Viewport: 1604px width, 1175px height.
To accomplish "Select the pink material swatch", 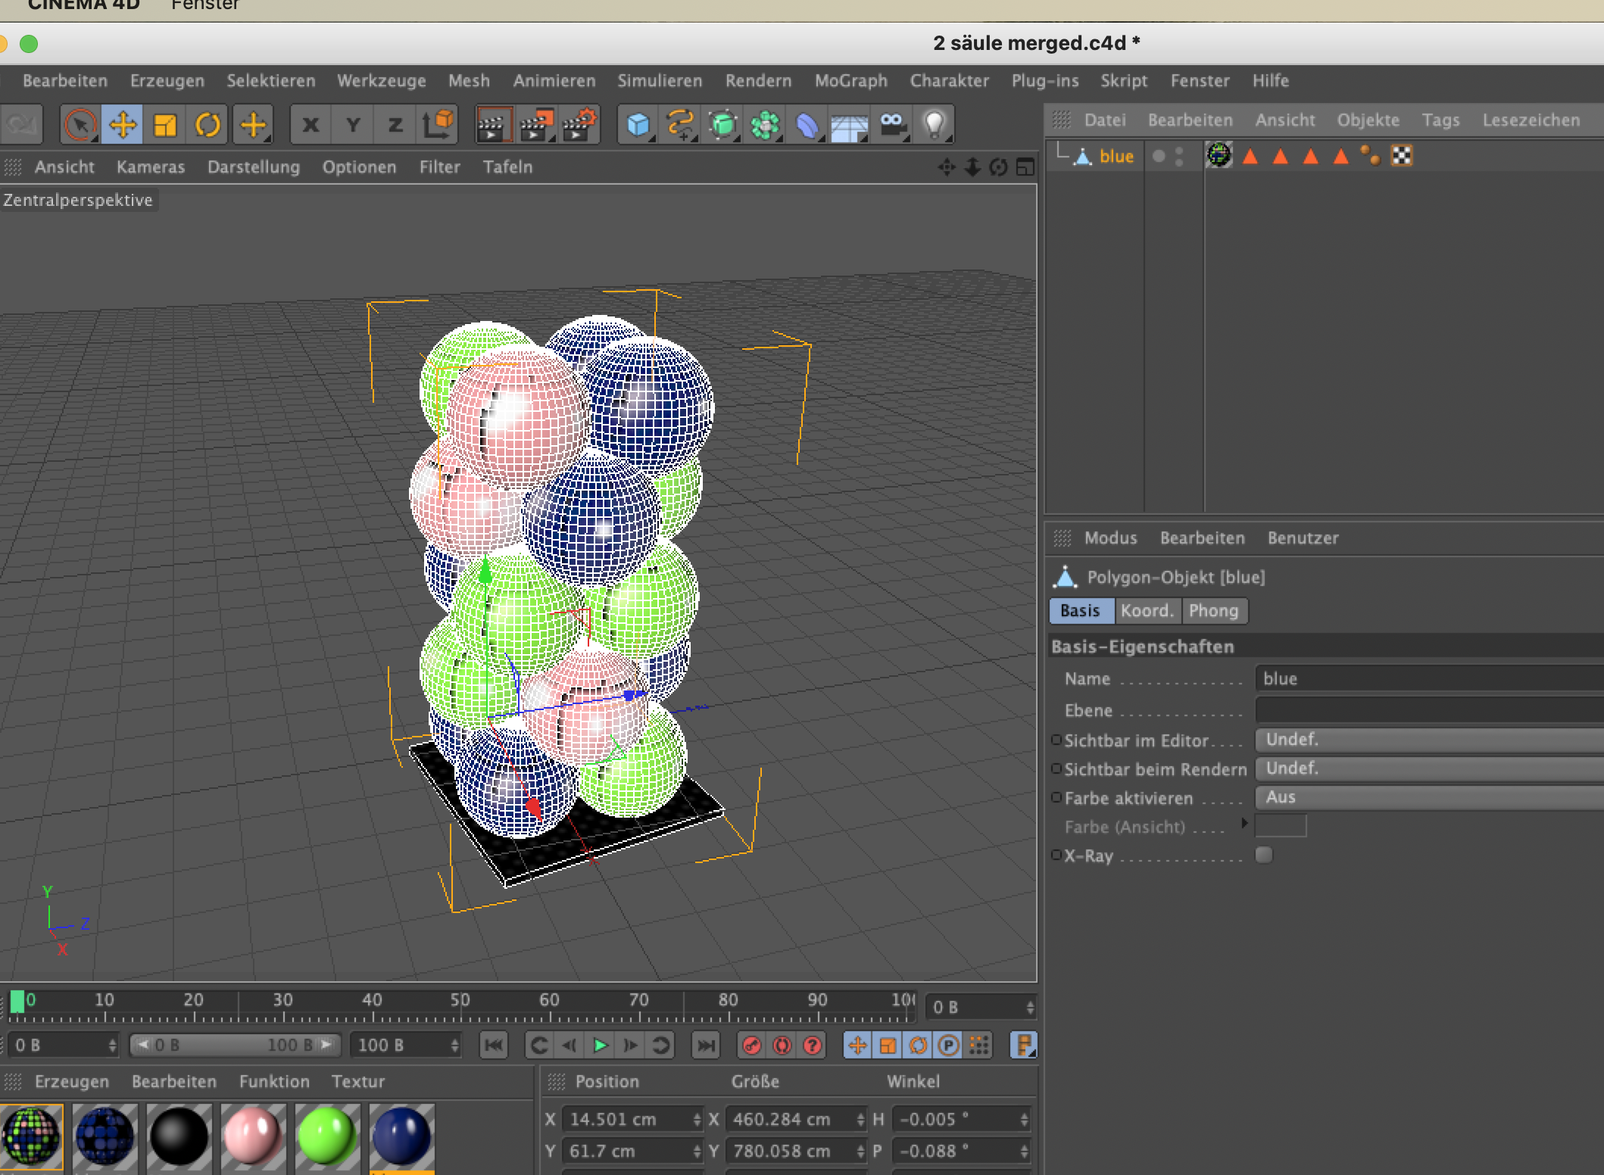I will click(253, 1135).
